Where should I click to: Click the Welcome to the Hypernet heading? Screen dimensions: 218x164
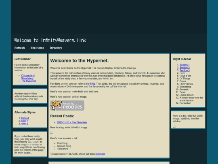pos(80,60)
